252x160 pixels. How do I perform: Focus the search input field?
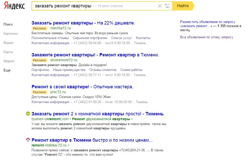click(x=94, y=6)
